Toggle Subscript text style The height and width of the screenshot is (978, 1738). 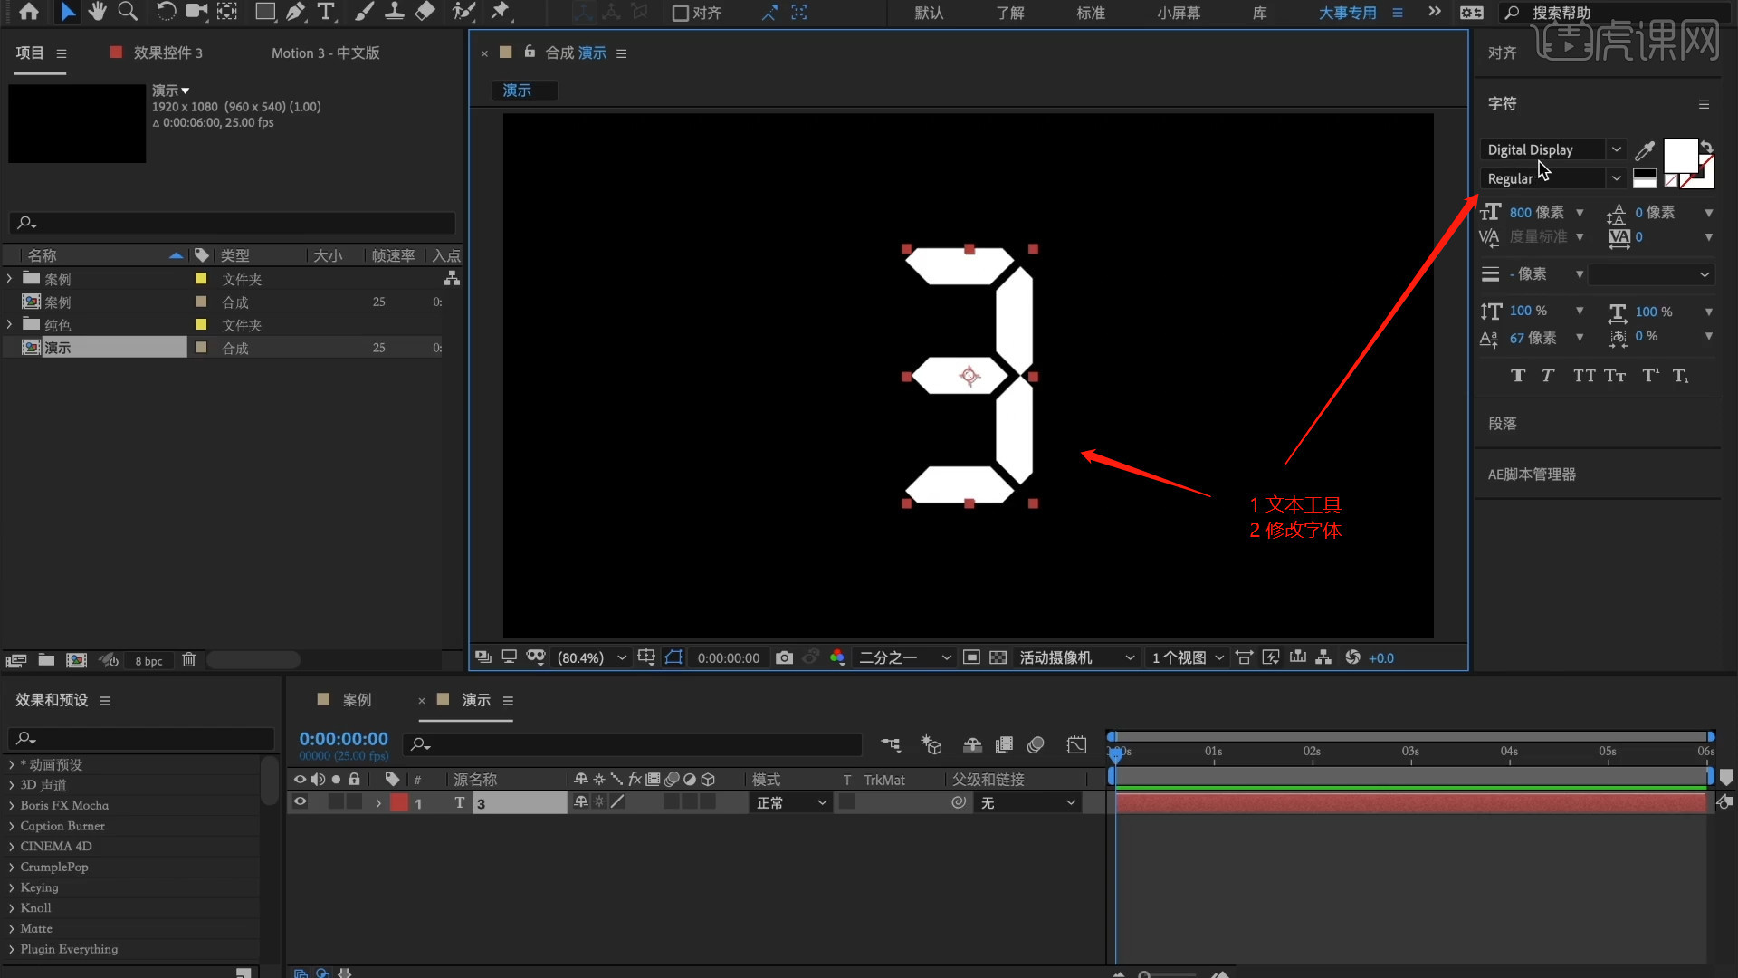coord(1681,376)
